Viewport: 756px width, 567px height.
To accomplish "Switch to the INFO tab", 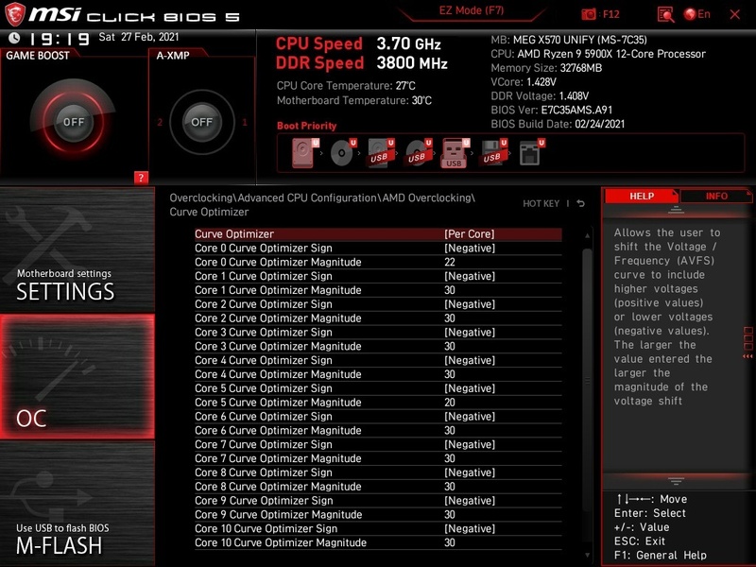I will pyautogui.click(x=716, y=197).
